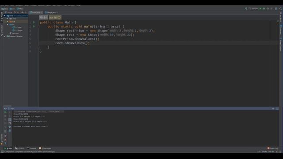Switch to the Shape.java editor tab
283x159 pixels.
51,12
